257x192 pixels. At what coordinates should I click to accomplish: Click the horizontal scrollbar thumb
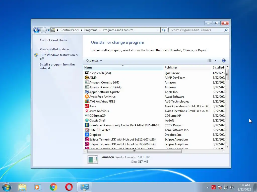click(x=135, y=151)
